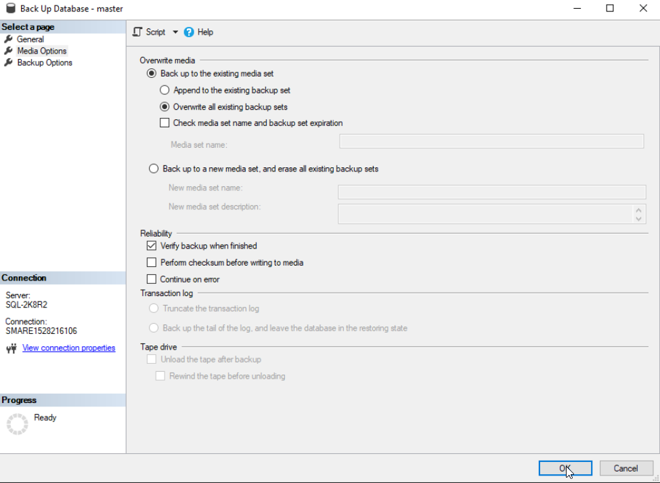Open View connection properties

coord(68,348)
